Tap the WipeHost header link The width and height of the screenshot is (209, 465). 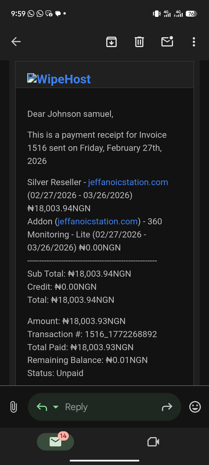[64, 79]
